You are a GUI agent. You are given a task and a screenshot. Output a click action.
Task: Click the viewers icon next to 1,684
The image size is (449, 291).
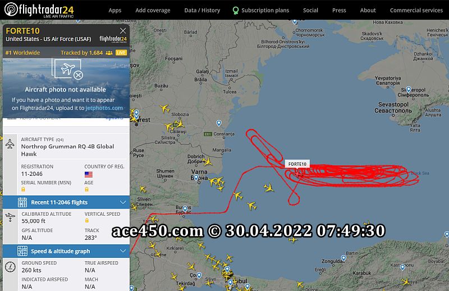109,53
